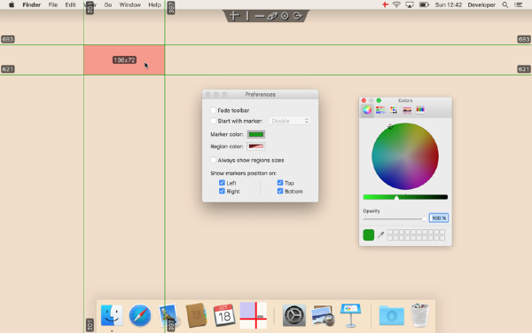Click the crosshair ruler app in Dock

click(x=253, y=315)
